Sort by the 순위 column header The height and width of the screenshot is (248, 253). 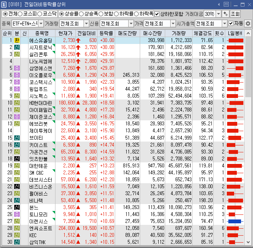point(7,33)
